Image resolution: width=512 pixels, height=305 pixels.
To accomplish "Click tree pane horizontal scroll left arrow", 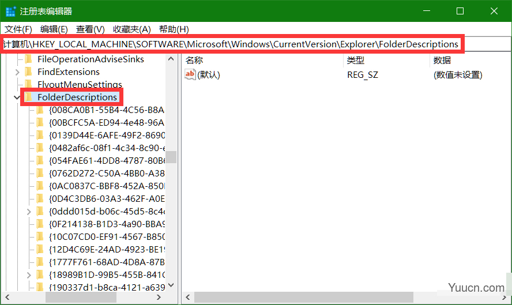I will (7, 297).
